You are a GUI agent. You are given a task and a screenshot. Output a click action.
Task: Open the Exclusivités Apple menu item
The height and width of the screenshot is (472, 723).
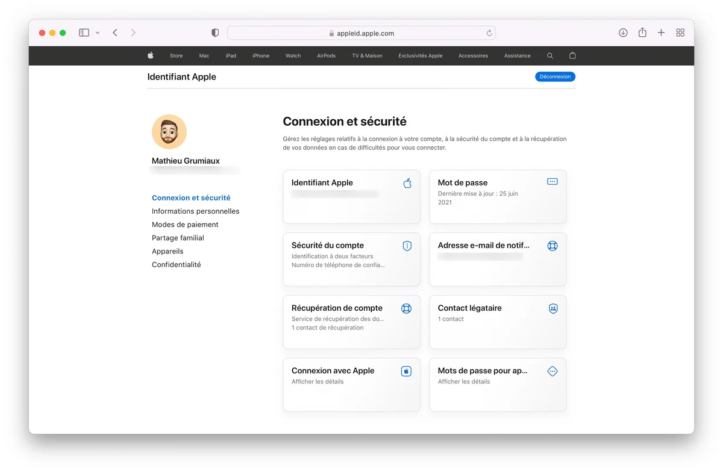tap(421, 55)
